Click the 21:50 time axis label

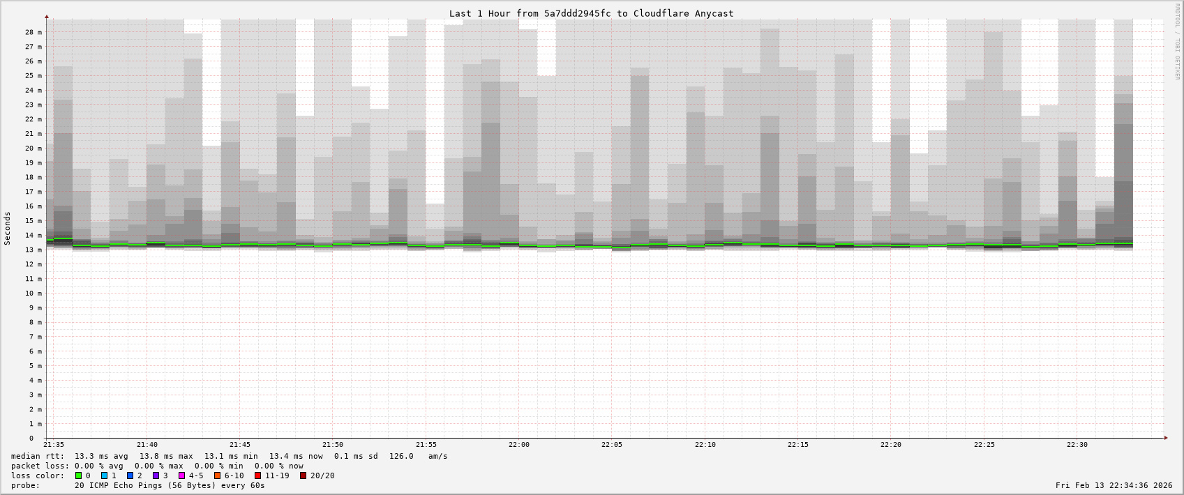click(x=333, y=445)
